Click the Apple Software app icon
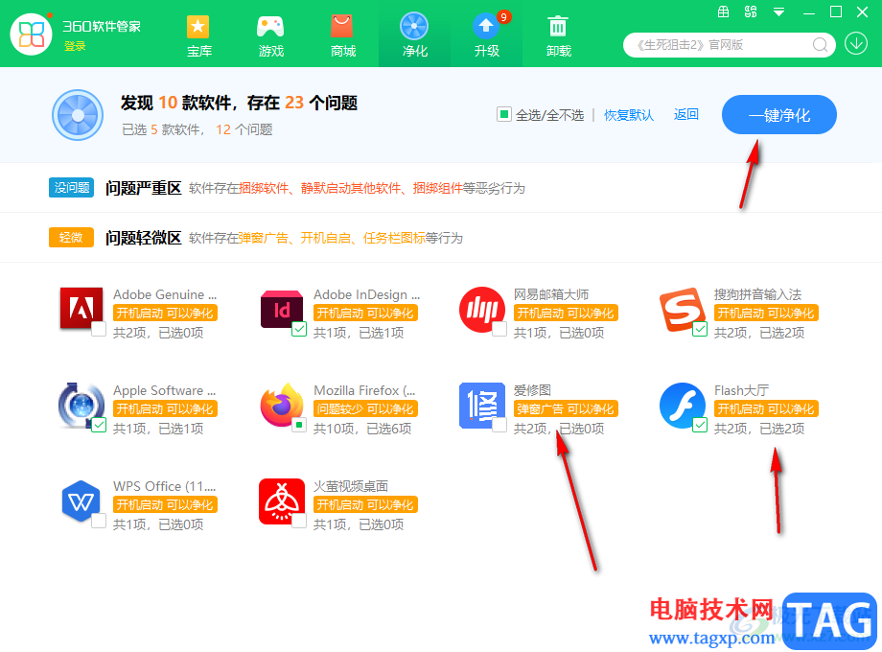Viewport: 882px width, 652px height. tap(81, 405)
